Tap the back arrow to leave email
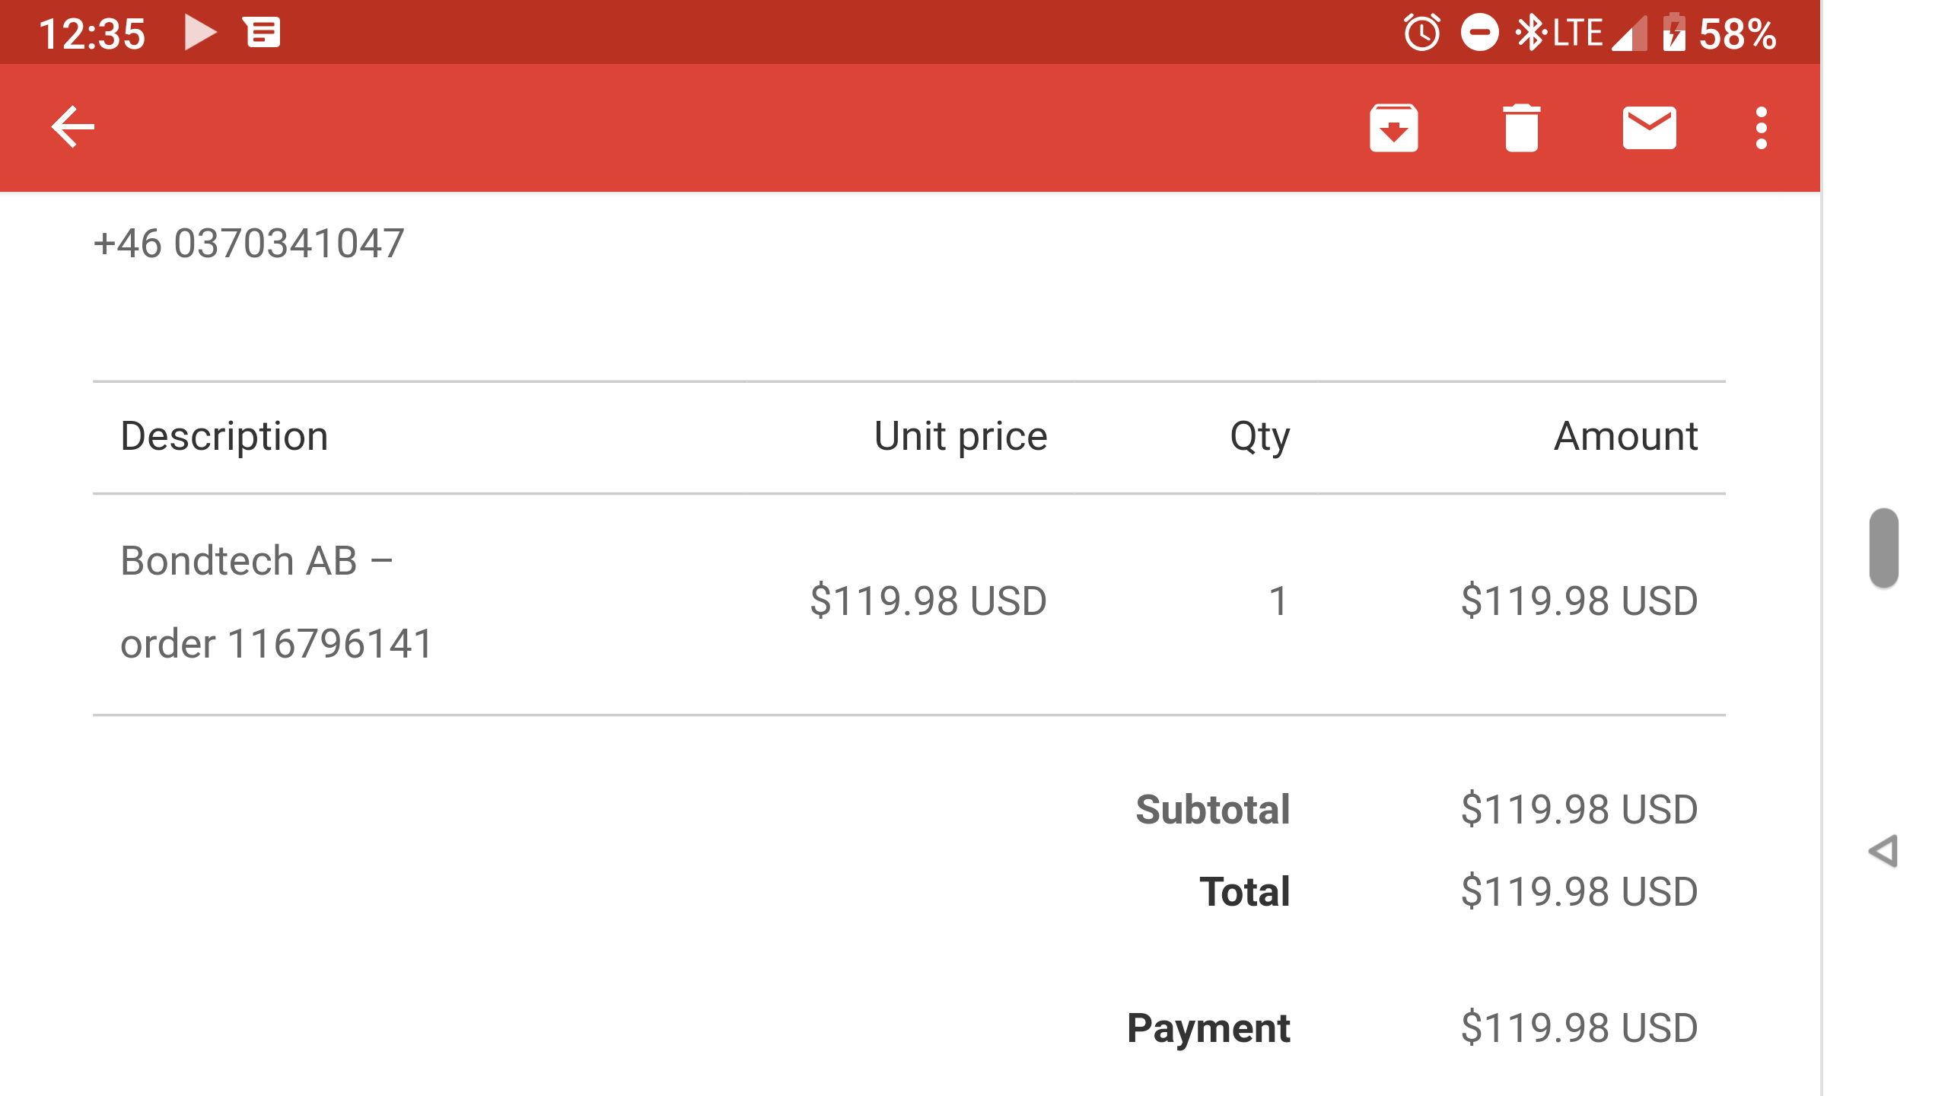 (x=72, y=126)
